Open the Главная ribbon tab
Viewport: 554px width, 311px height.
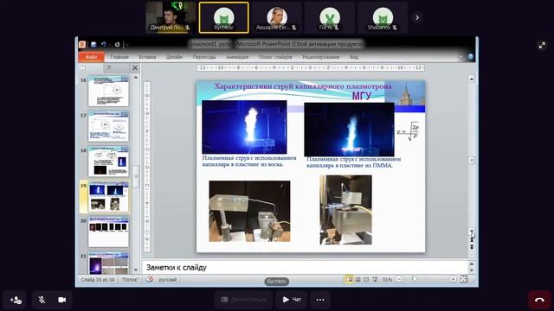[x=119, y=57]
